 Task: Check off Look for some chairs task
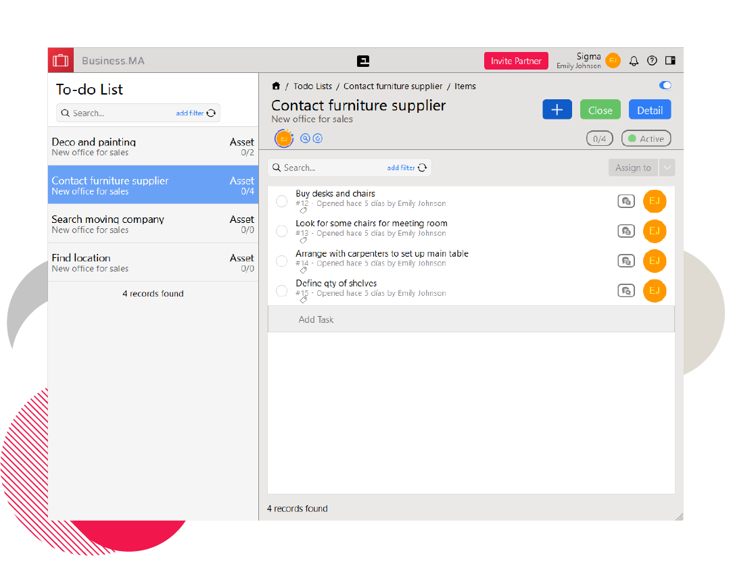(282, 231)
